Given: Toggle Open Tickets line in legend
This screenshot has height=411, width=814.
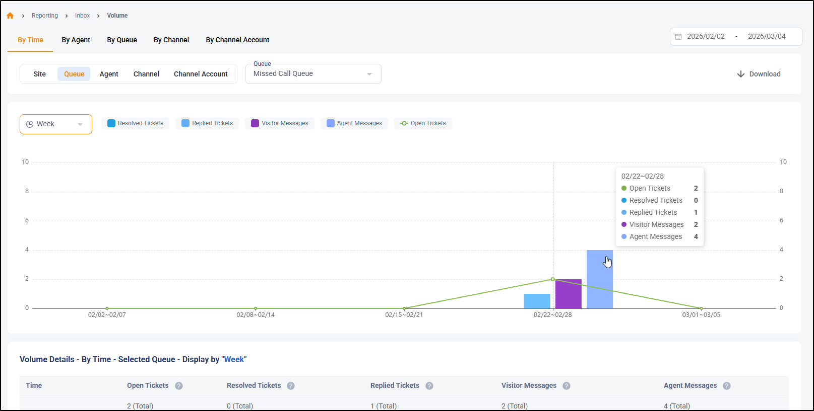Looking at the screenshot, I should point(423,123).
